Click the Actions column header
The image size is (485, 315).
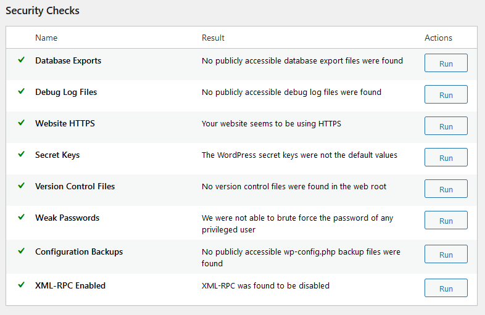tap(438, 38)
